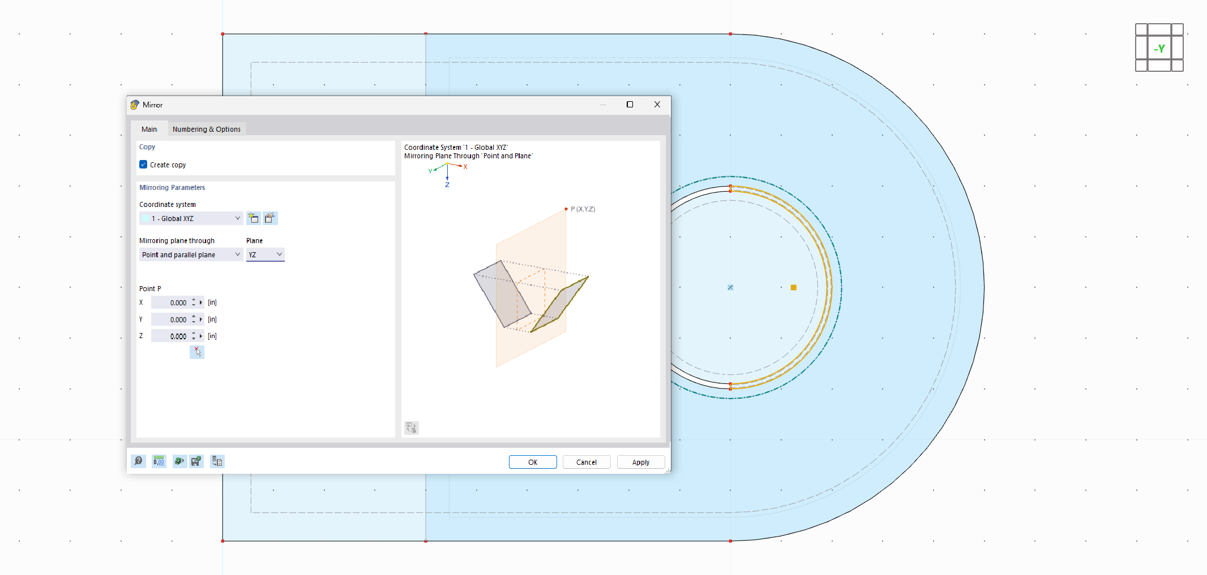
Task: Click inside the X coordinate input field
Action: tap(173, 302)
